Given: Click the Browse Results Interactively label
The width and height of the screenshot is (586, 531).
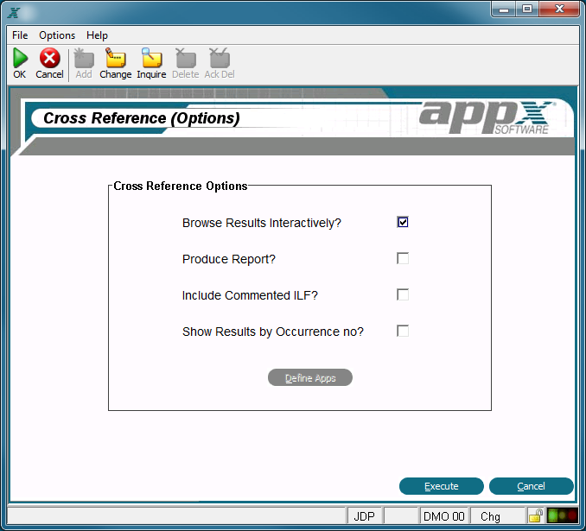Looking at the screenshot, I should tap(262, 223).
